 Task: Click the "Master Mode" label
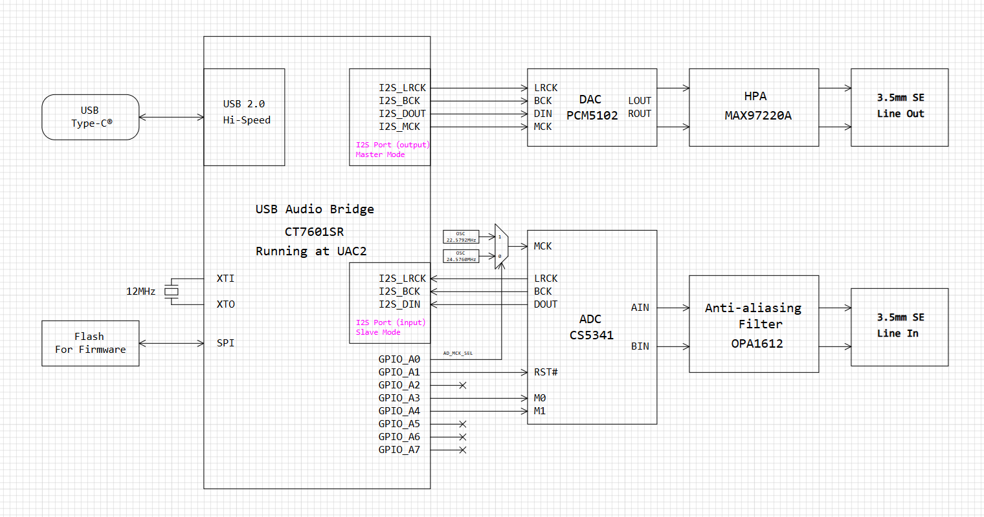point(380,154)
